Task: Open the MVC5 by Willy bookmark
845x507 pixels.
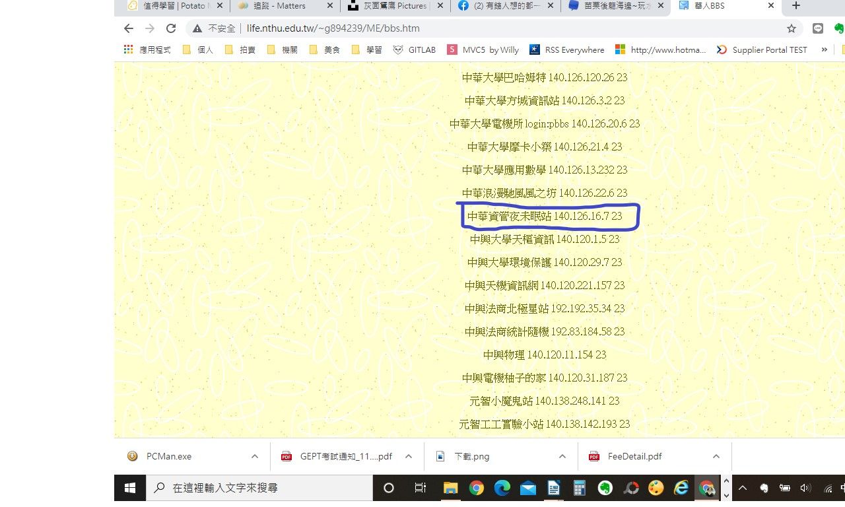Action: click(483, 50)
